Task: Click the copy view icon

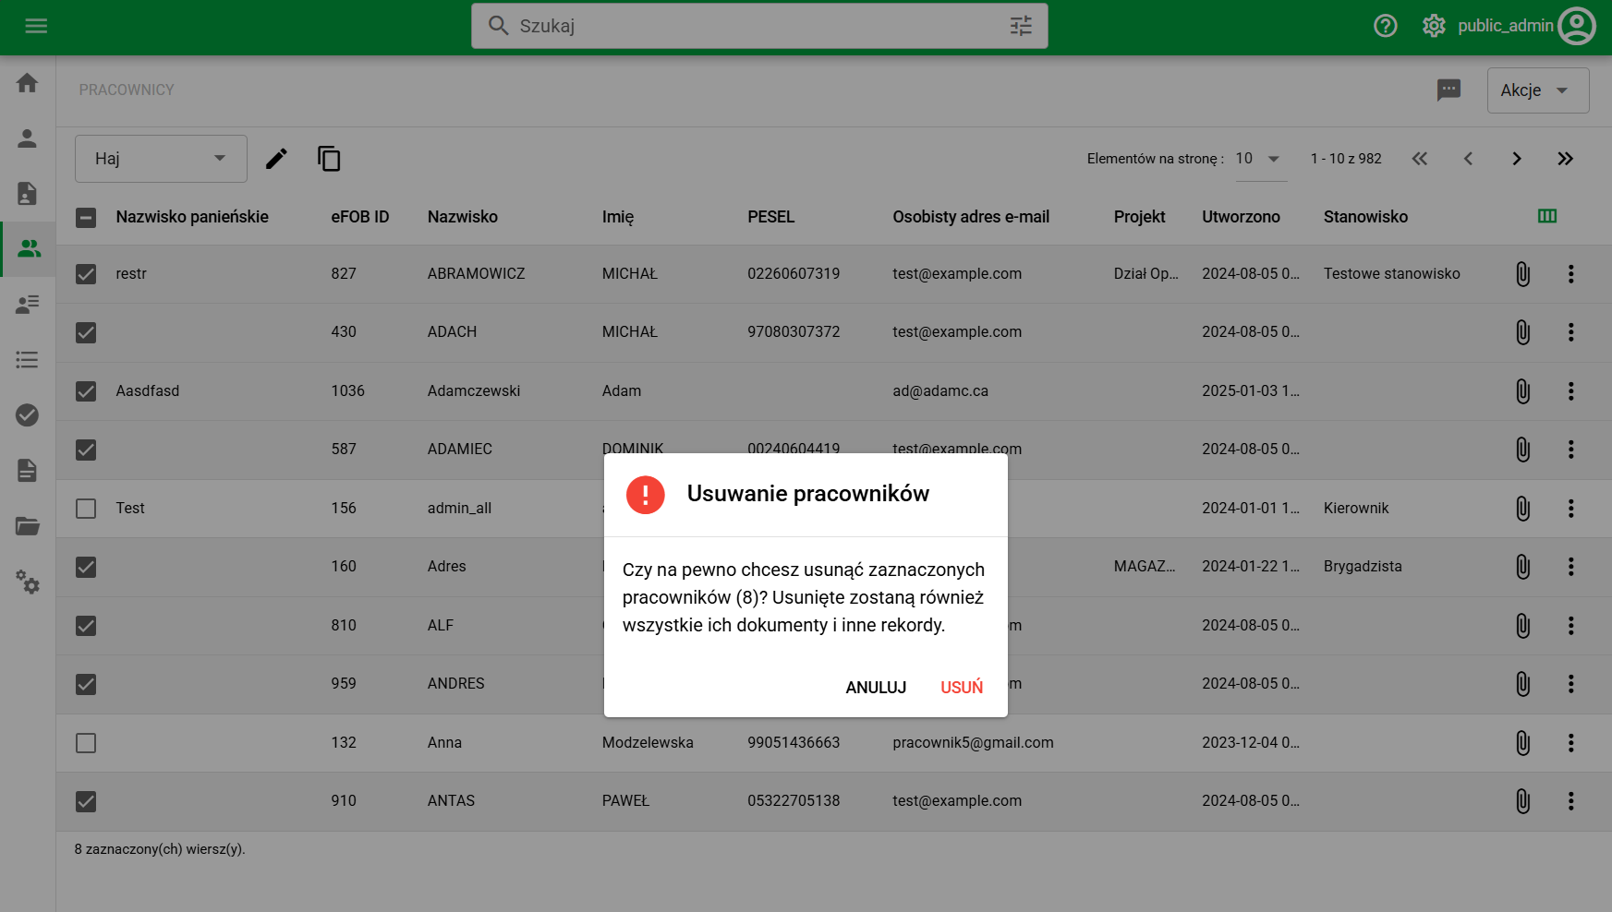Action: click(329, 159)
